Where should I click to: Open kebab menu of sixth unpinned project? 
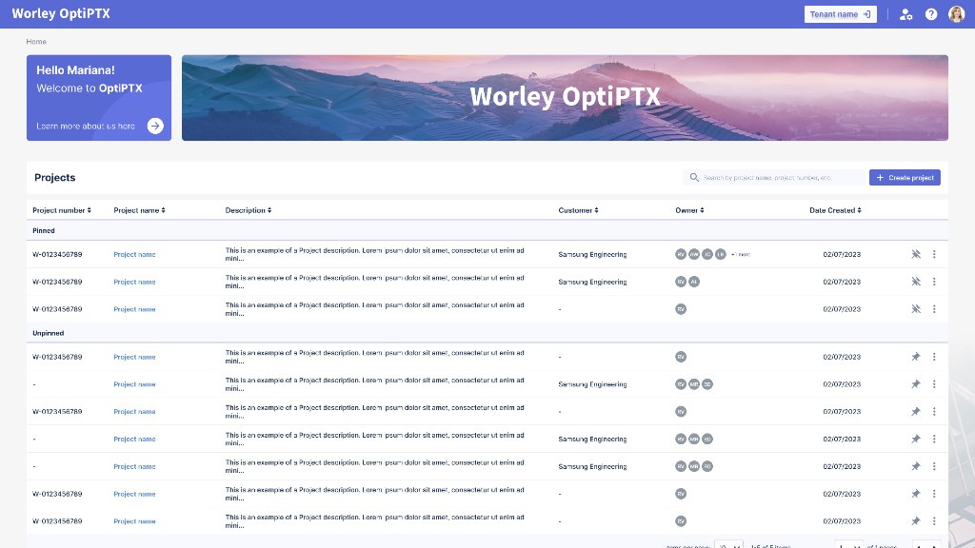pyautogui.click(x=934, y=494)
